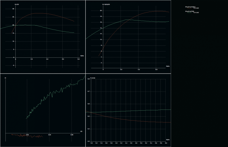Click the jagged red curve below CD axis
Screen dimensions: 228x147
(28, 136)
